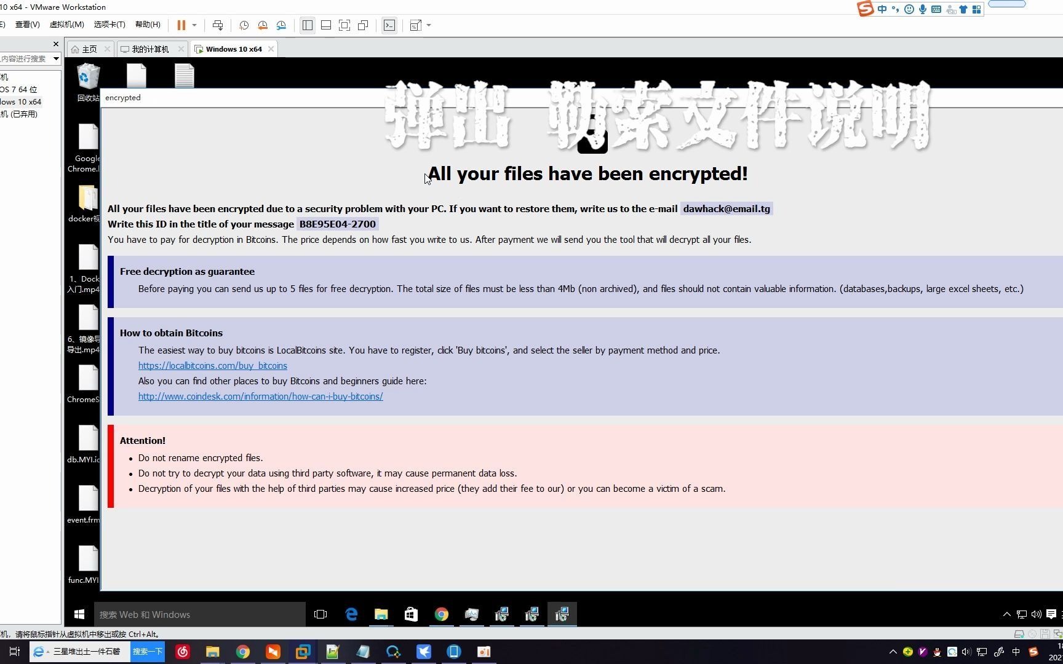Viewport: 1063px width, 664px height.
Task: Open the power options dropdown beside the pause icon
Action: [194, 25]
